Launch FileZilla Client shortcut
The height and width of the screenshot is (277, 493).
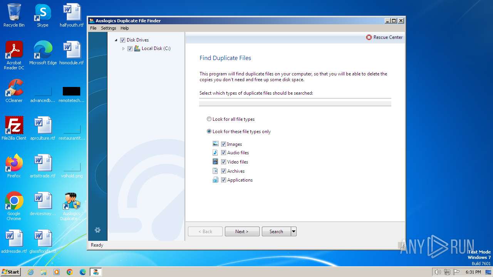pos(14,128)
